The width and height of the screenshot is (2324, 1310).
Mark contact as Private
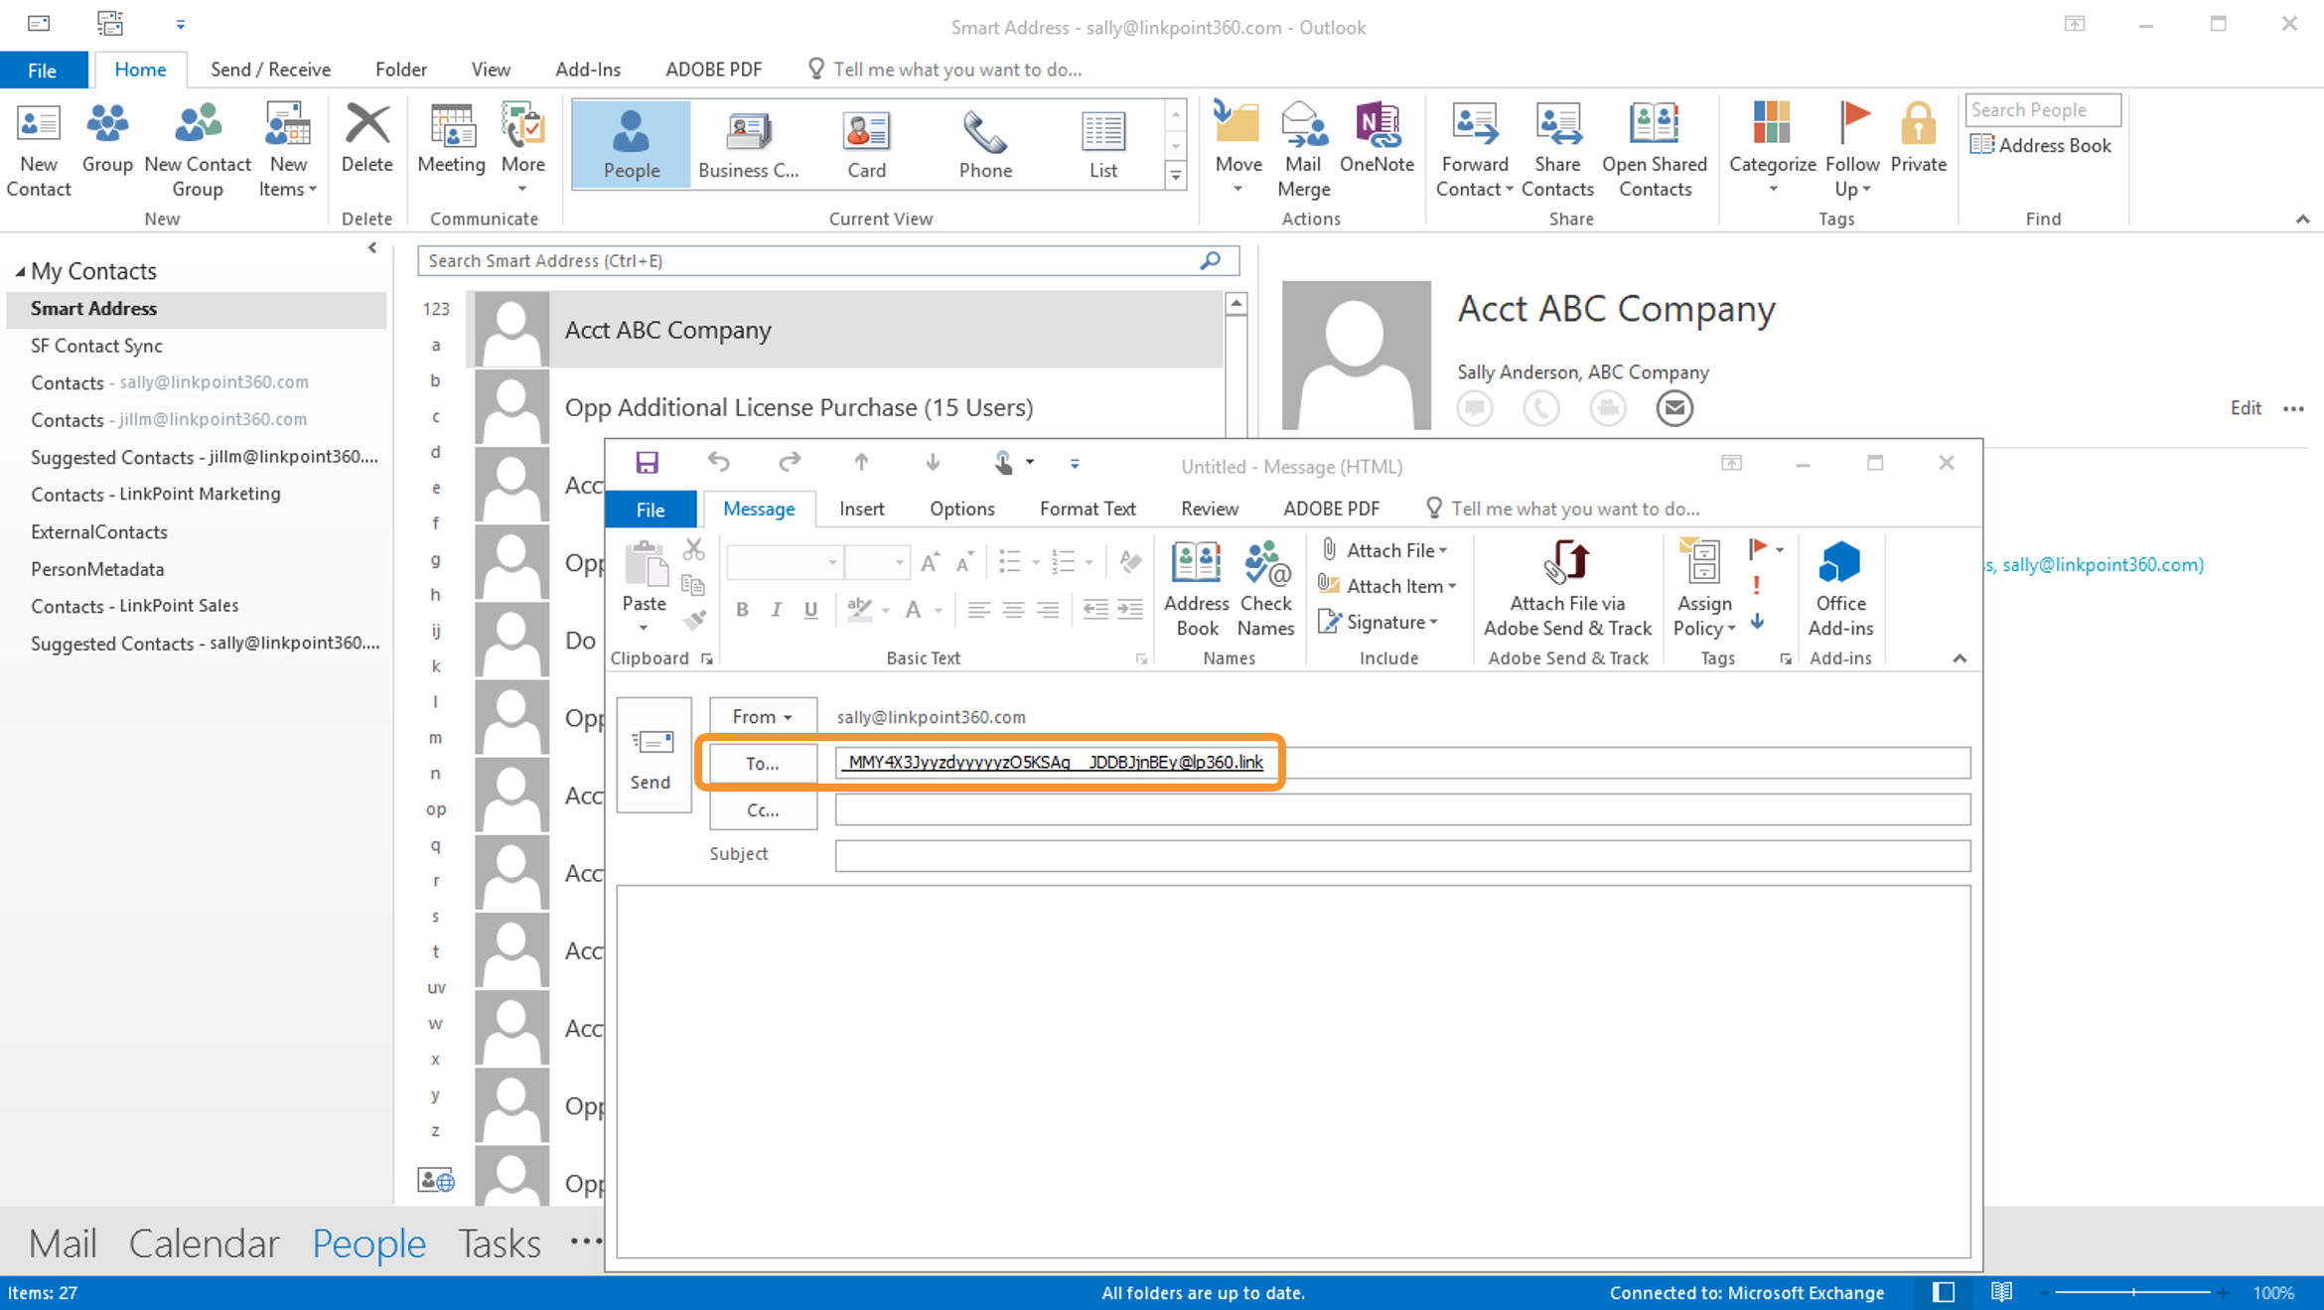tap(1918, 139)
